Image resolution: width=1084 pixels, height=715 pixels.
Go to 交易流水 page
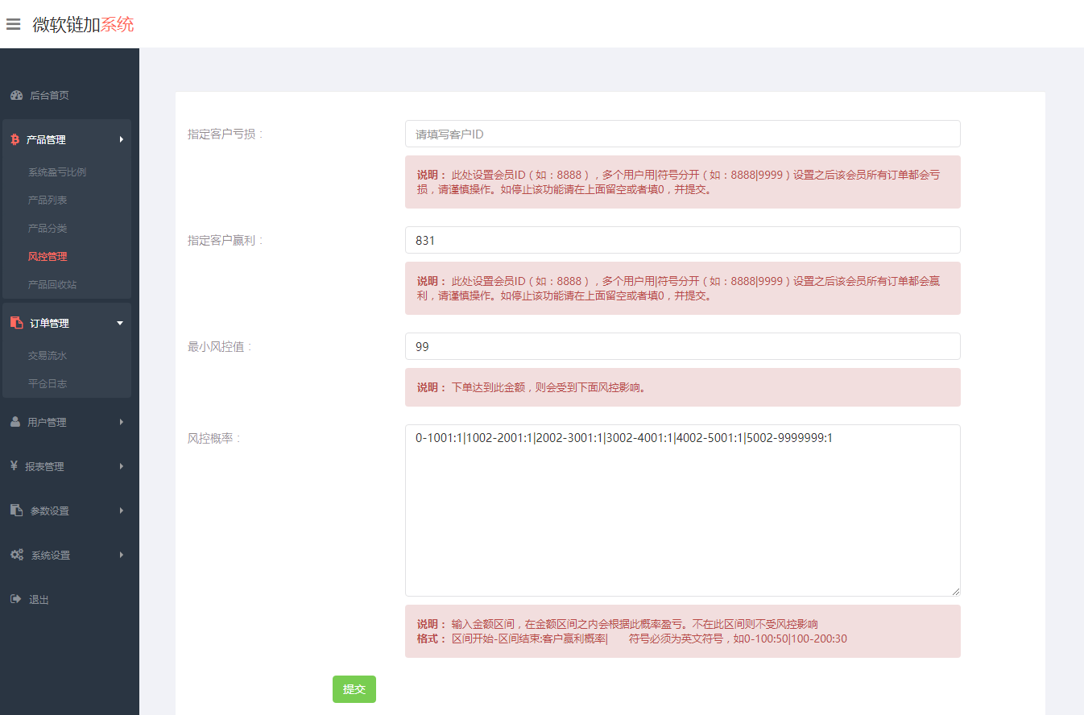48,355
